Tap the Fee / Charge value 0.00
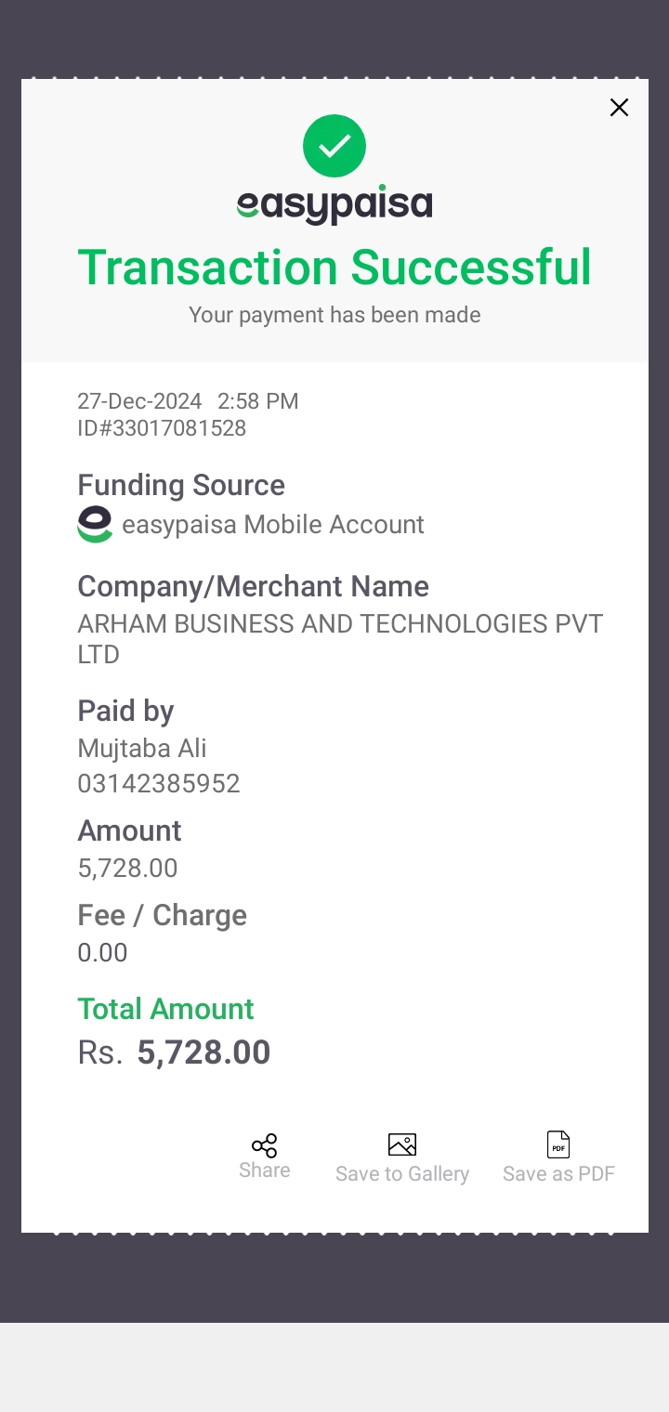 point(102,953)
